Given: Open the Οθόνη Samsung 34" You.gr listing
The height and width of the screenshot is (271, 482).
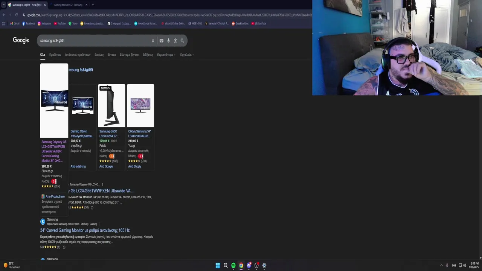Looking at the screenshot, I should (140, 134).
